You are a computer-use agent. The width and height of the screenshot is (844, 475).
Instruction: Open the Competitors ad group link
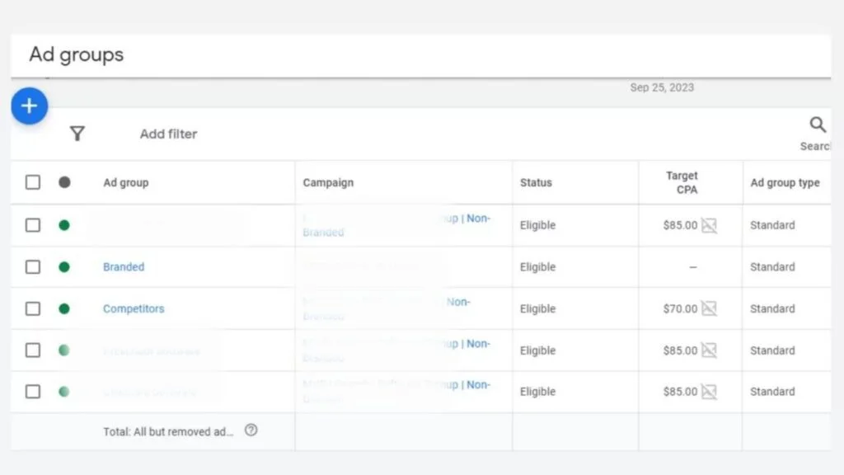(x=134, y=308)
